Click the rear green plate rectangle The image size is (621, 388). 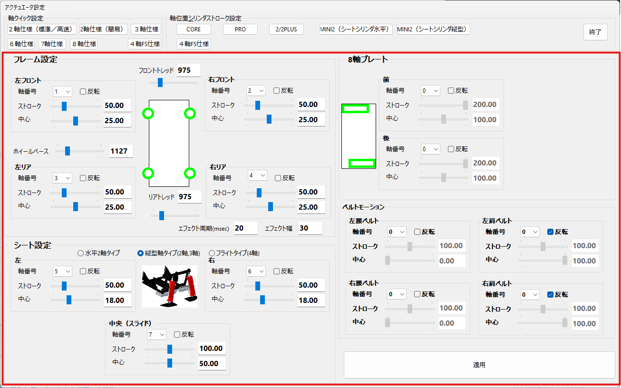362,164
